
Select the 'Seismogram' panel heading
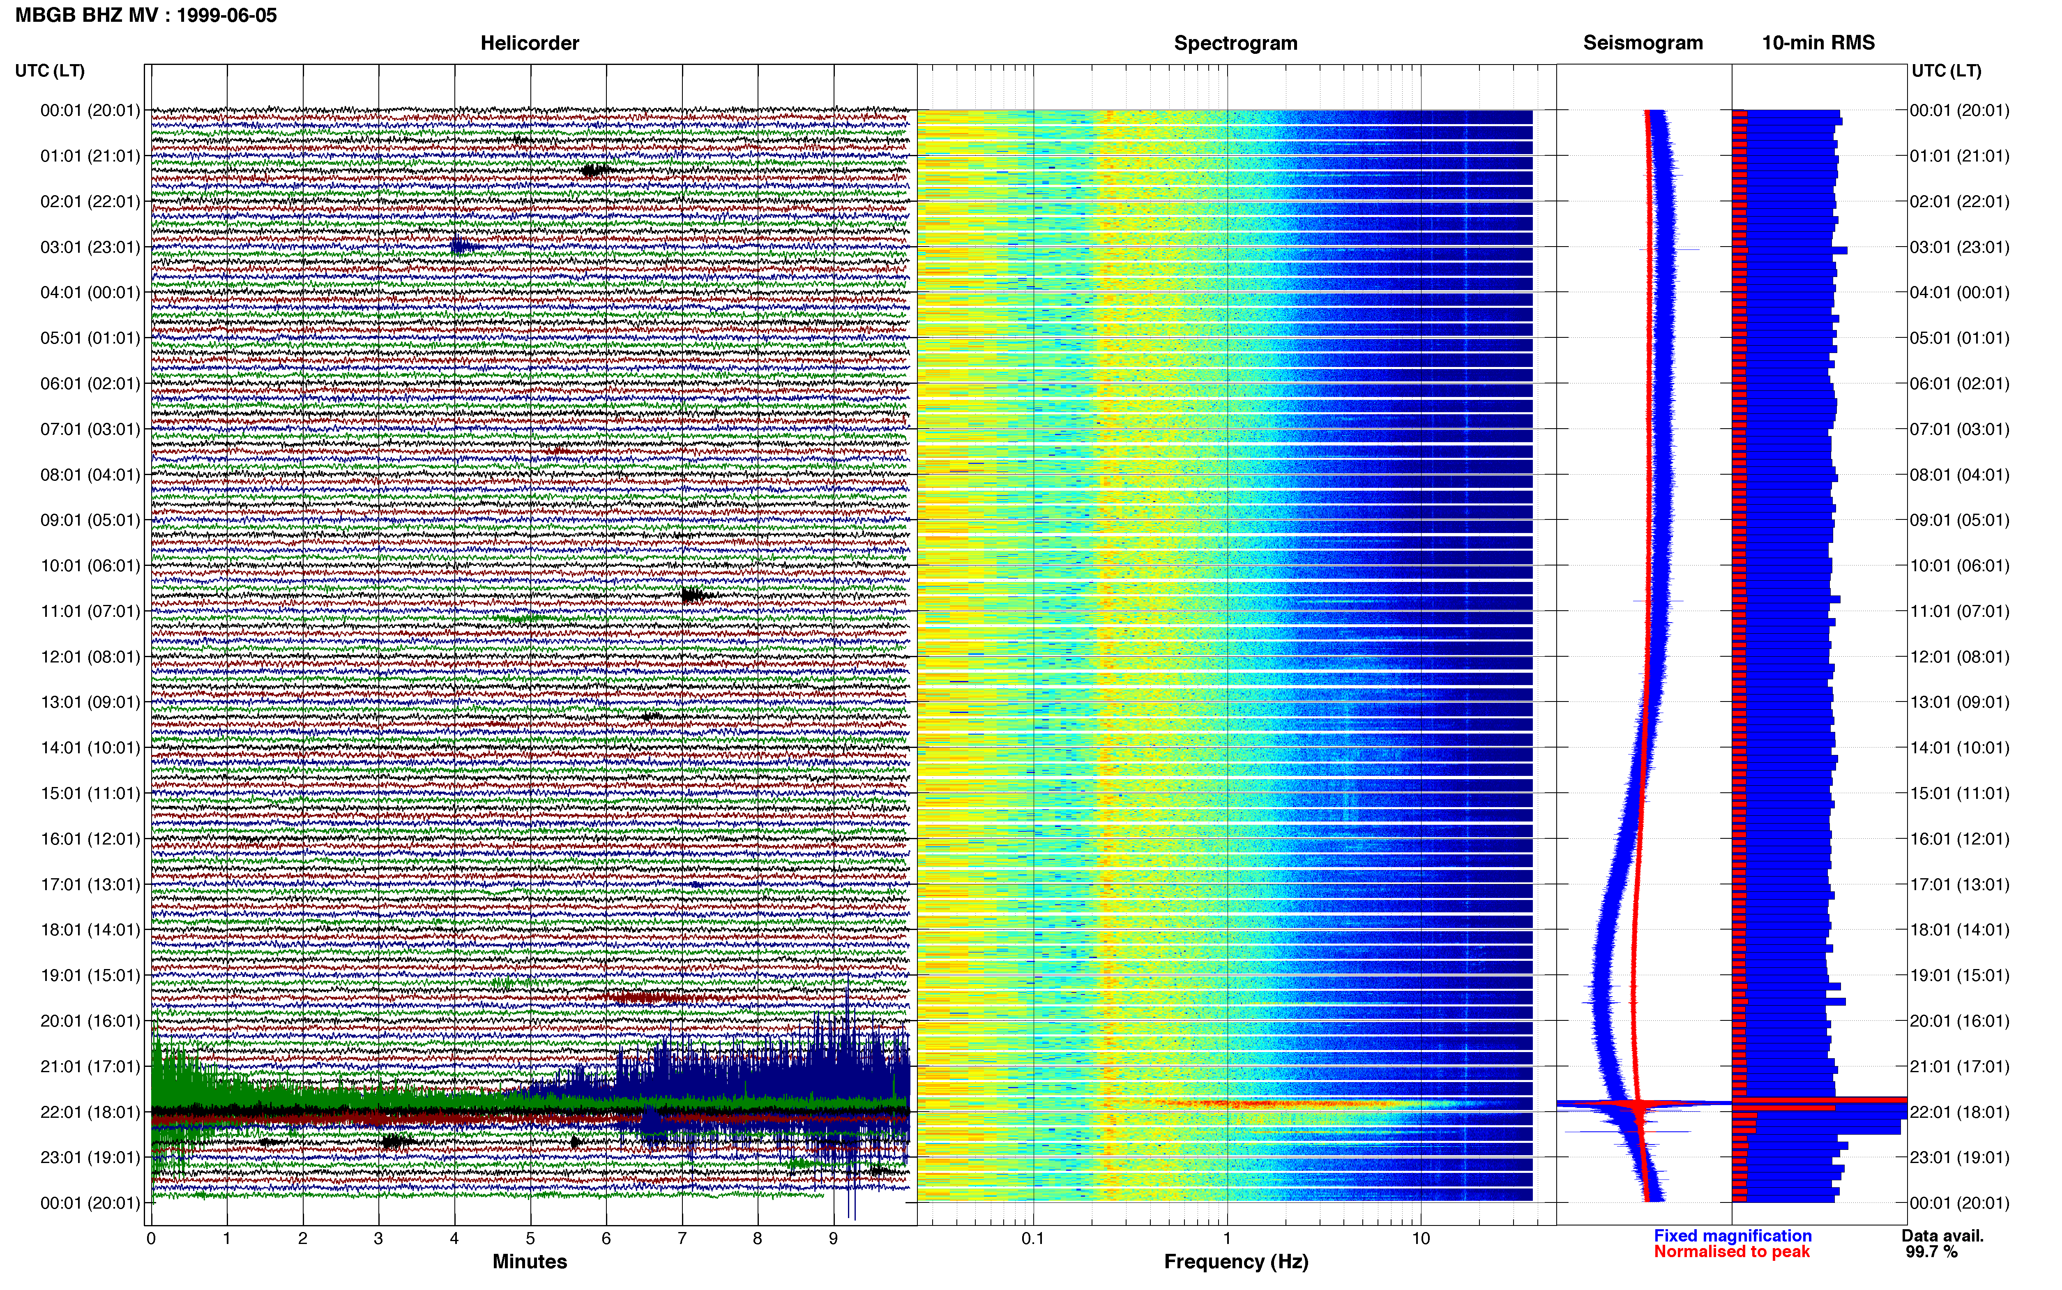1643,43
